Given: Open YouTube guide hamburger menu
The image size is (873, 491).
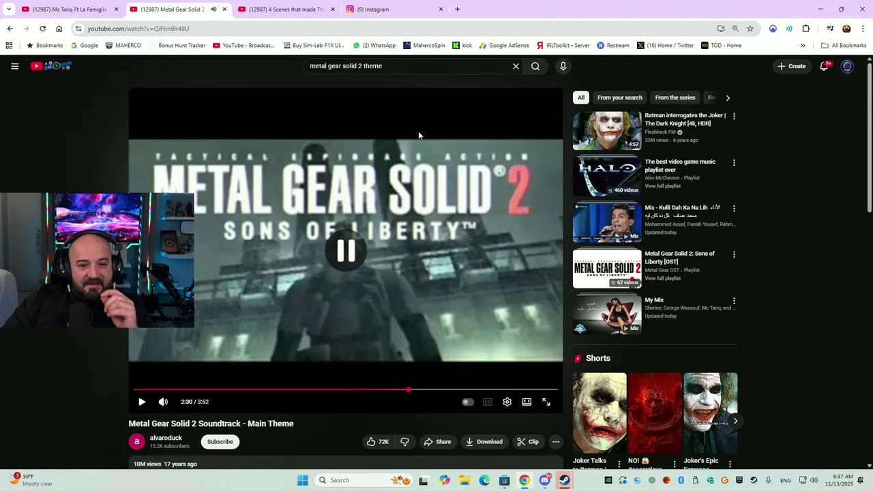Looking at the screenshot, I should 14,66.
